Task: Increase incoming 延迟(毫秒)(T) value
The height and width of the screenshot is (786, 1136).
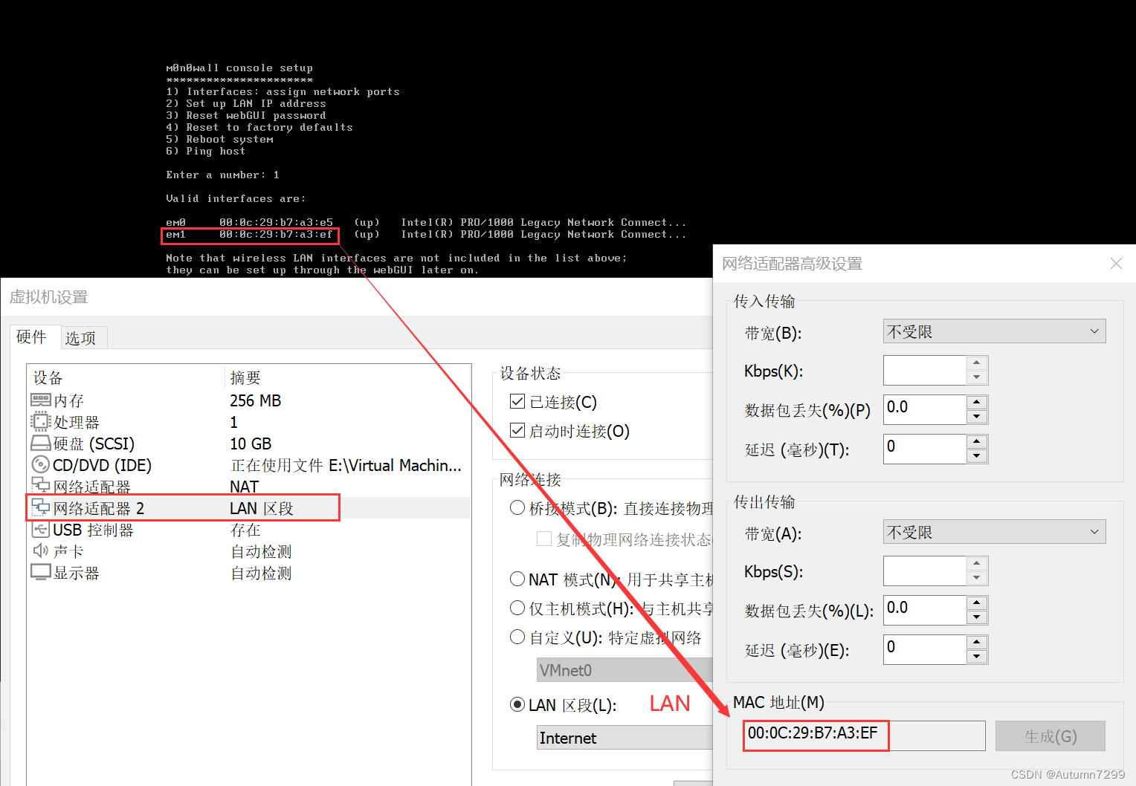Action: pyautogui.click(x=977, y=441)
